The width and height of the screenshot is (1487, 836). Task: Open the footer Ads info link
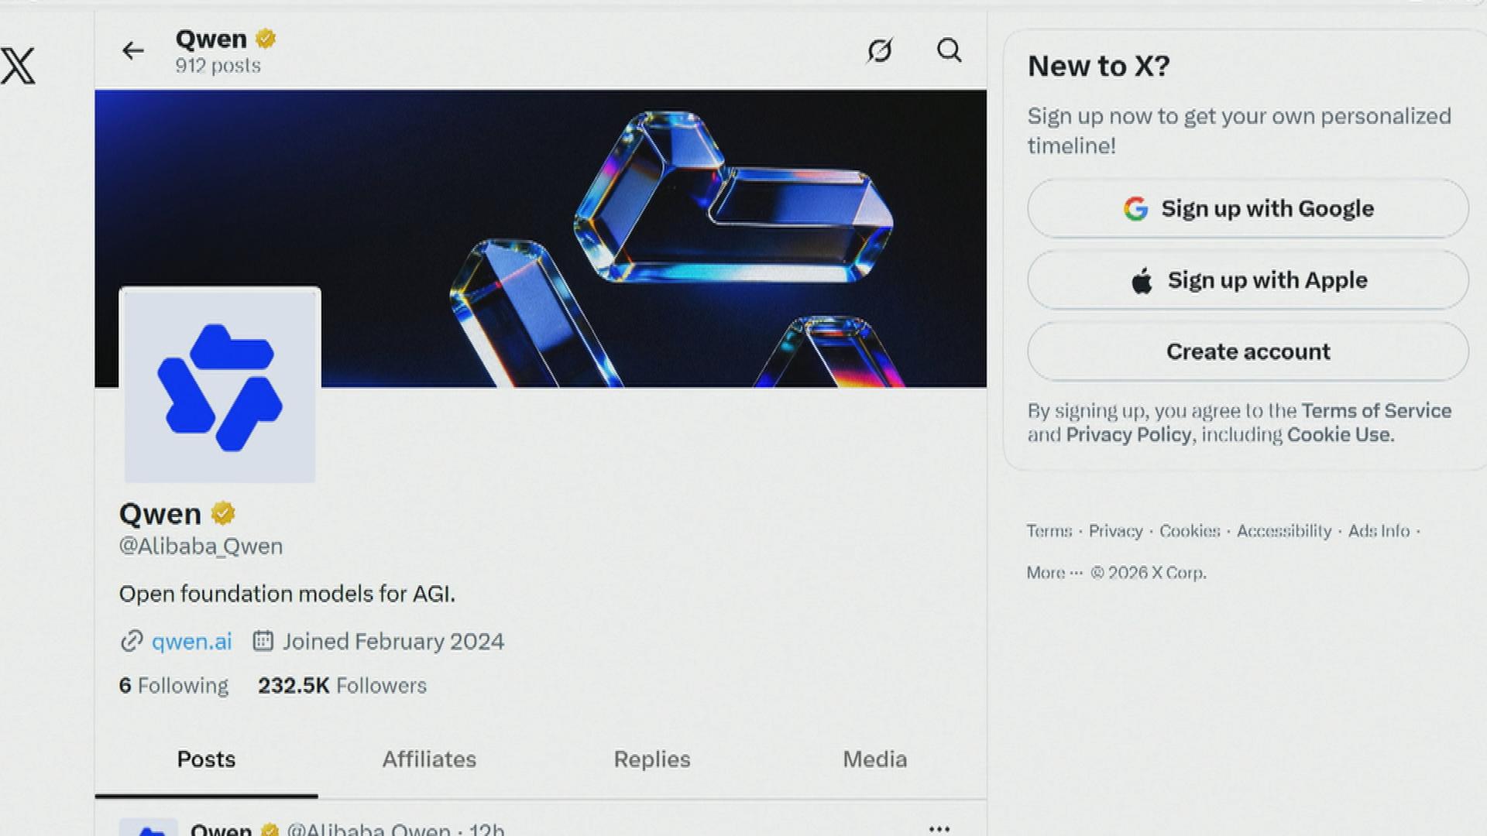coord(1379,531)
